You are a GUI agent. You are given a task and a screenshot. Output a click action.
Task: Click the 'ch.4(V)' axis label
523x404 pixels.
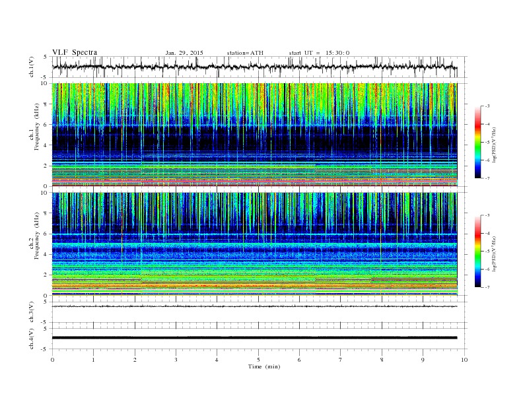tap(31, 339)
